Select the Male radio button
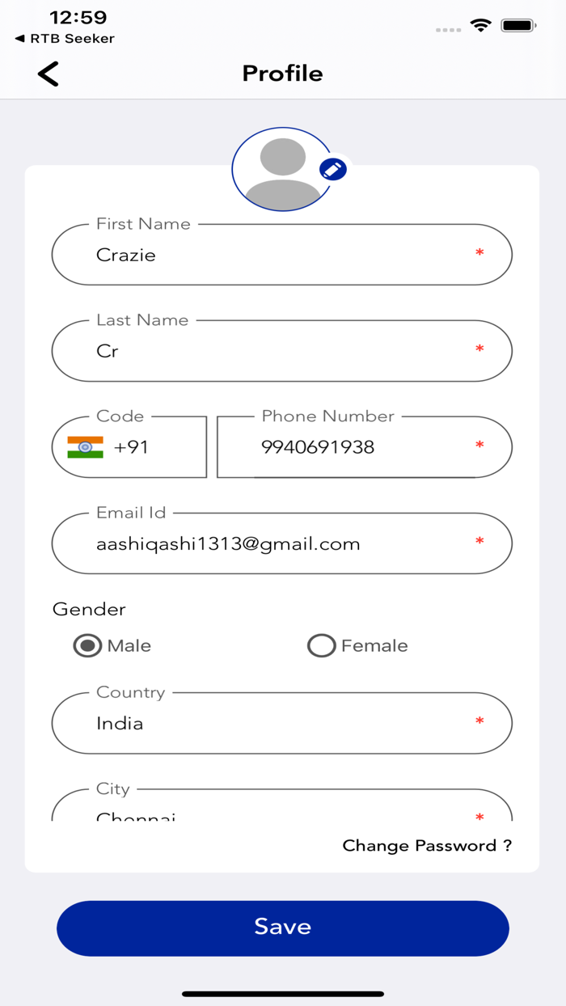 coord(87,645)
